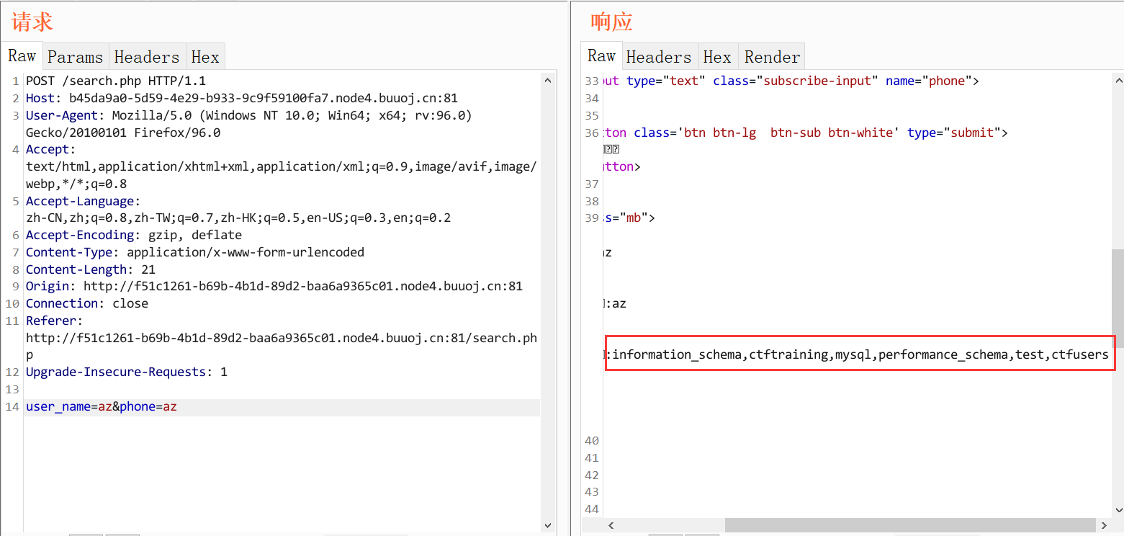The height and width of the screenshot is (536, 1124).
Task: Click the response horizontal scrollbar left arrow
Action: [x=611, y=525]
